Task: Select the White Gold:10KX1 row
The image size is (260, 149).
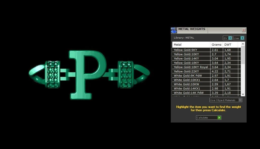Action: (206, 80)
